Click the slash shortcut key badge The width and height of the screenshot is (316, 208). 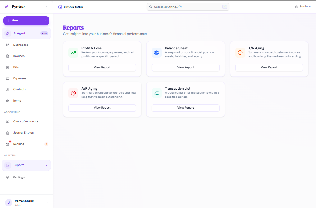click(x=225, y=7)
